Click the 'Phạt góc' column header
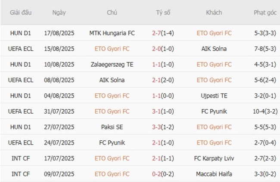Image resolution: width=280 pixels, height=182 pixels. pos(265,12)
